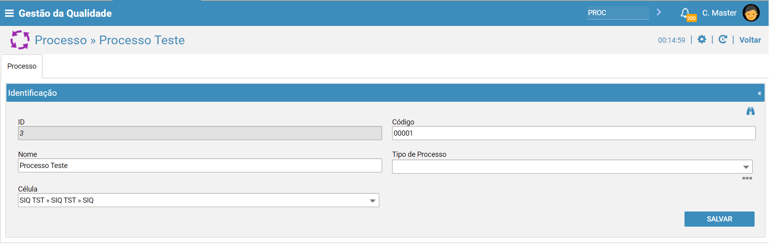Click the session timer 00:14:59
Viewport: 769px width, 245px height.
pos(671,40)
